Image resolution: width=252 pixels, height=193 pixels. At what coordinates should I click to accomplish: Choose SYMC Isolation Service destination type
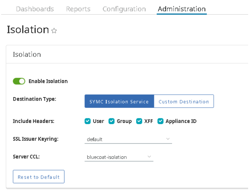pyautogui.click(x=119, y=101)
